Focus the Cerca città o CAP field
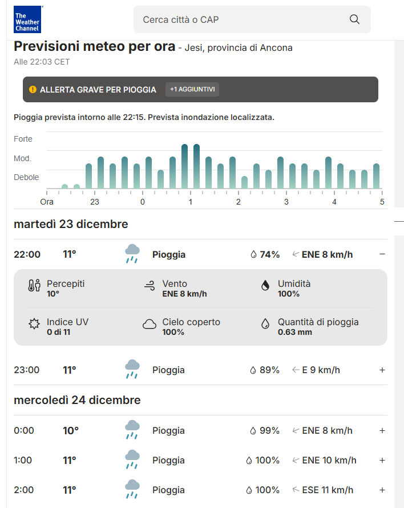The height and width of the screenshot is (508, 404). click(x=240, y=19)
